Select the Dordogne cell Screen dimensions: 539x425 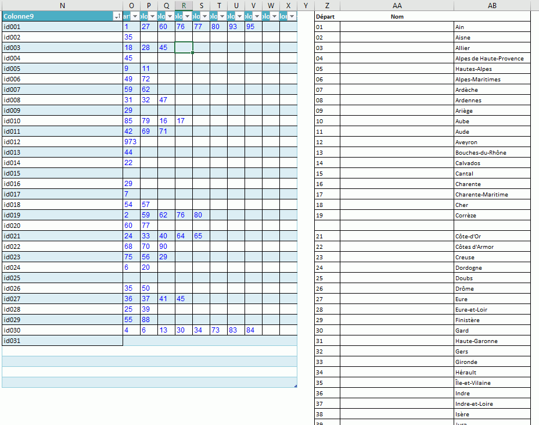pos(493,268)
